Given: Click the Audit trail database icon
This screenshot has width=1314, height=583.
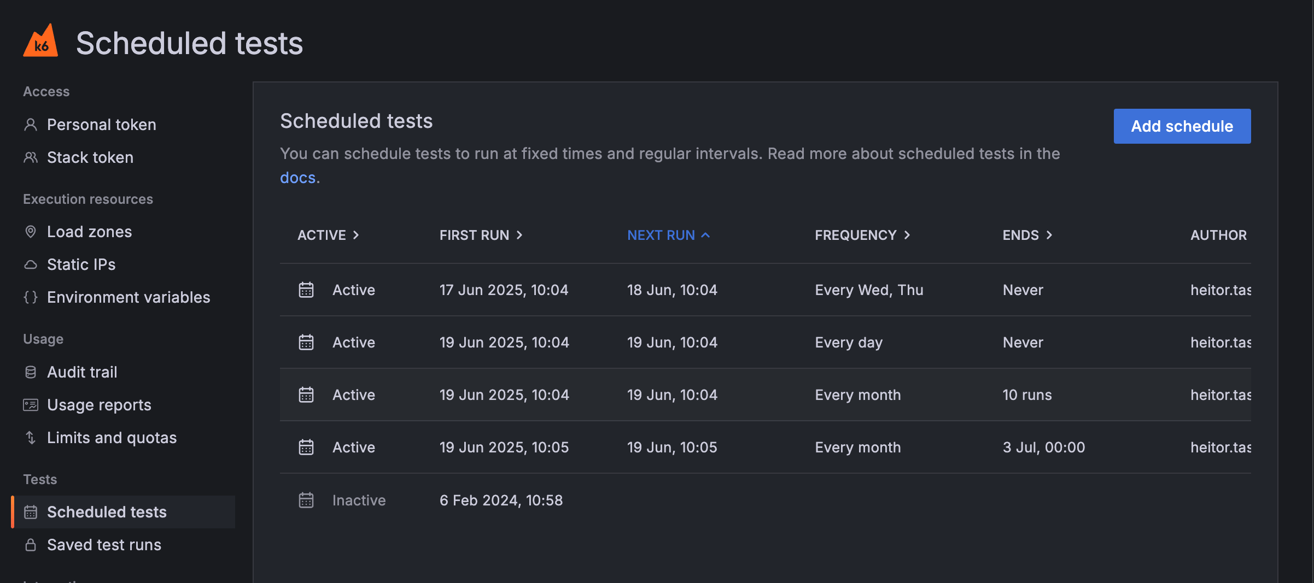Looking at the screenshot, I should [x=30, y=372].
